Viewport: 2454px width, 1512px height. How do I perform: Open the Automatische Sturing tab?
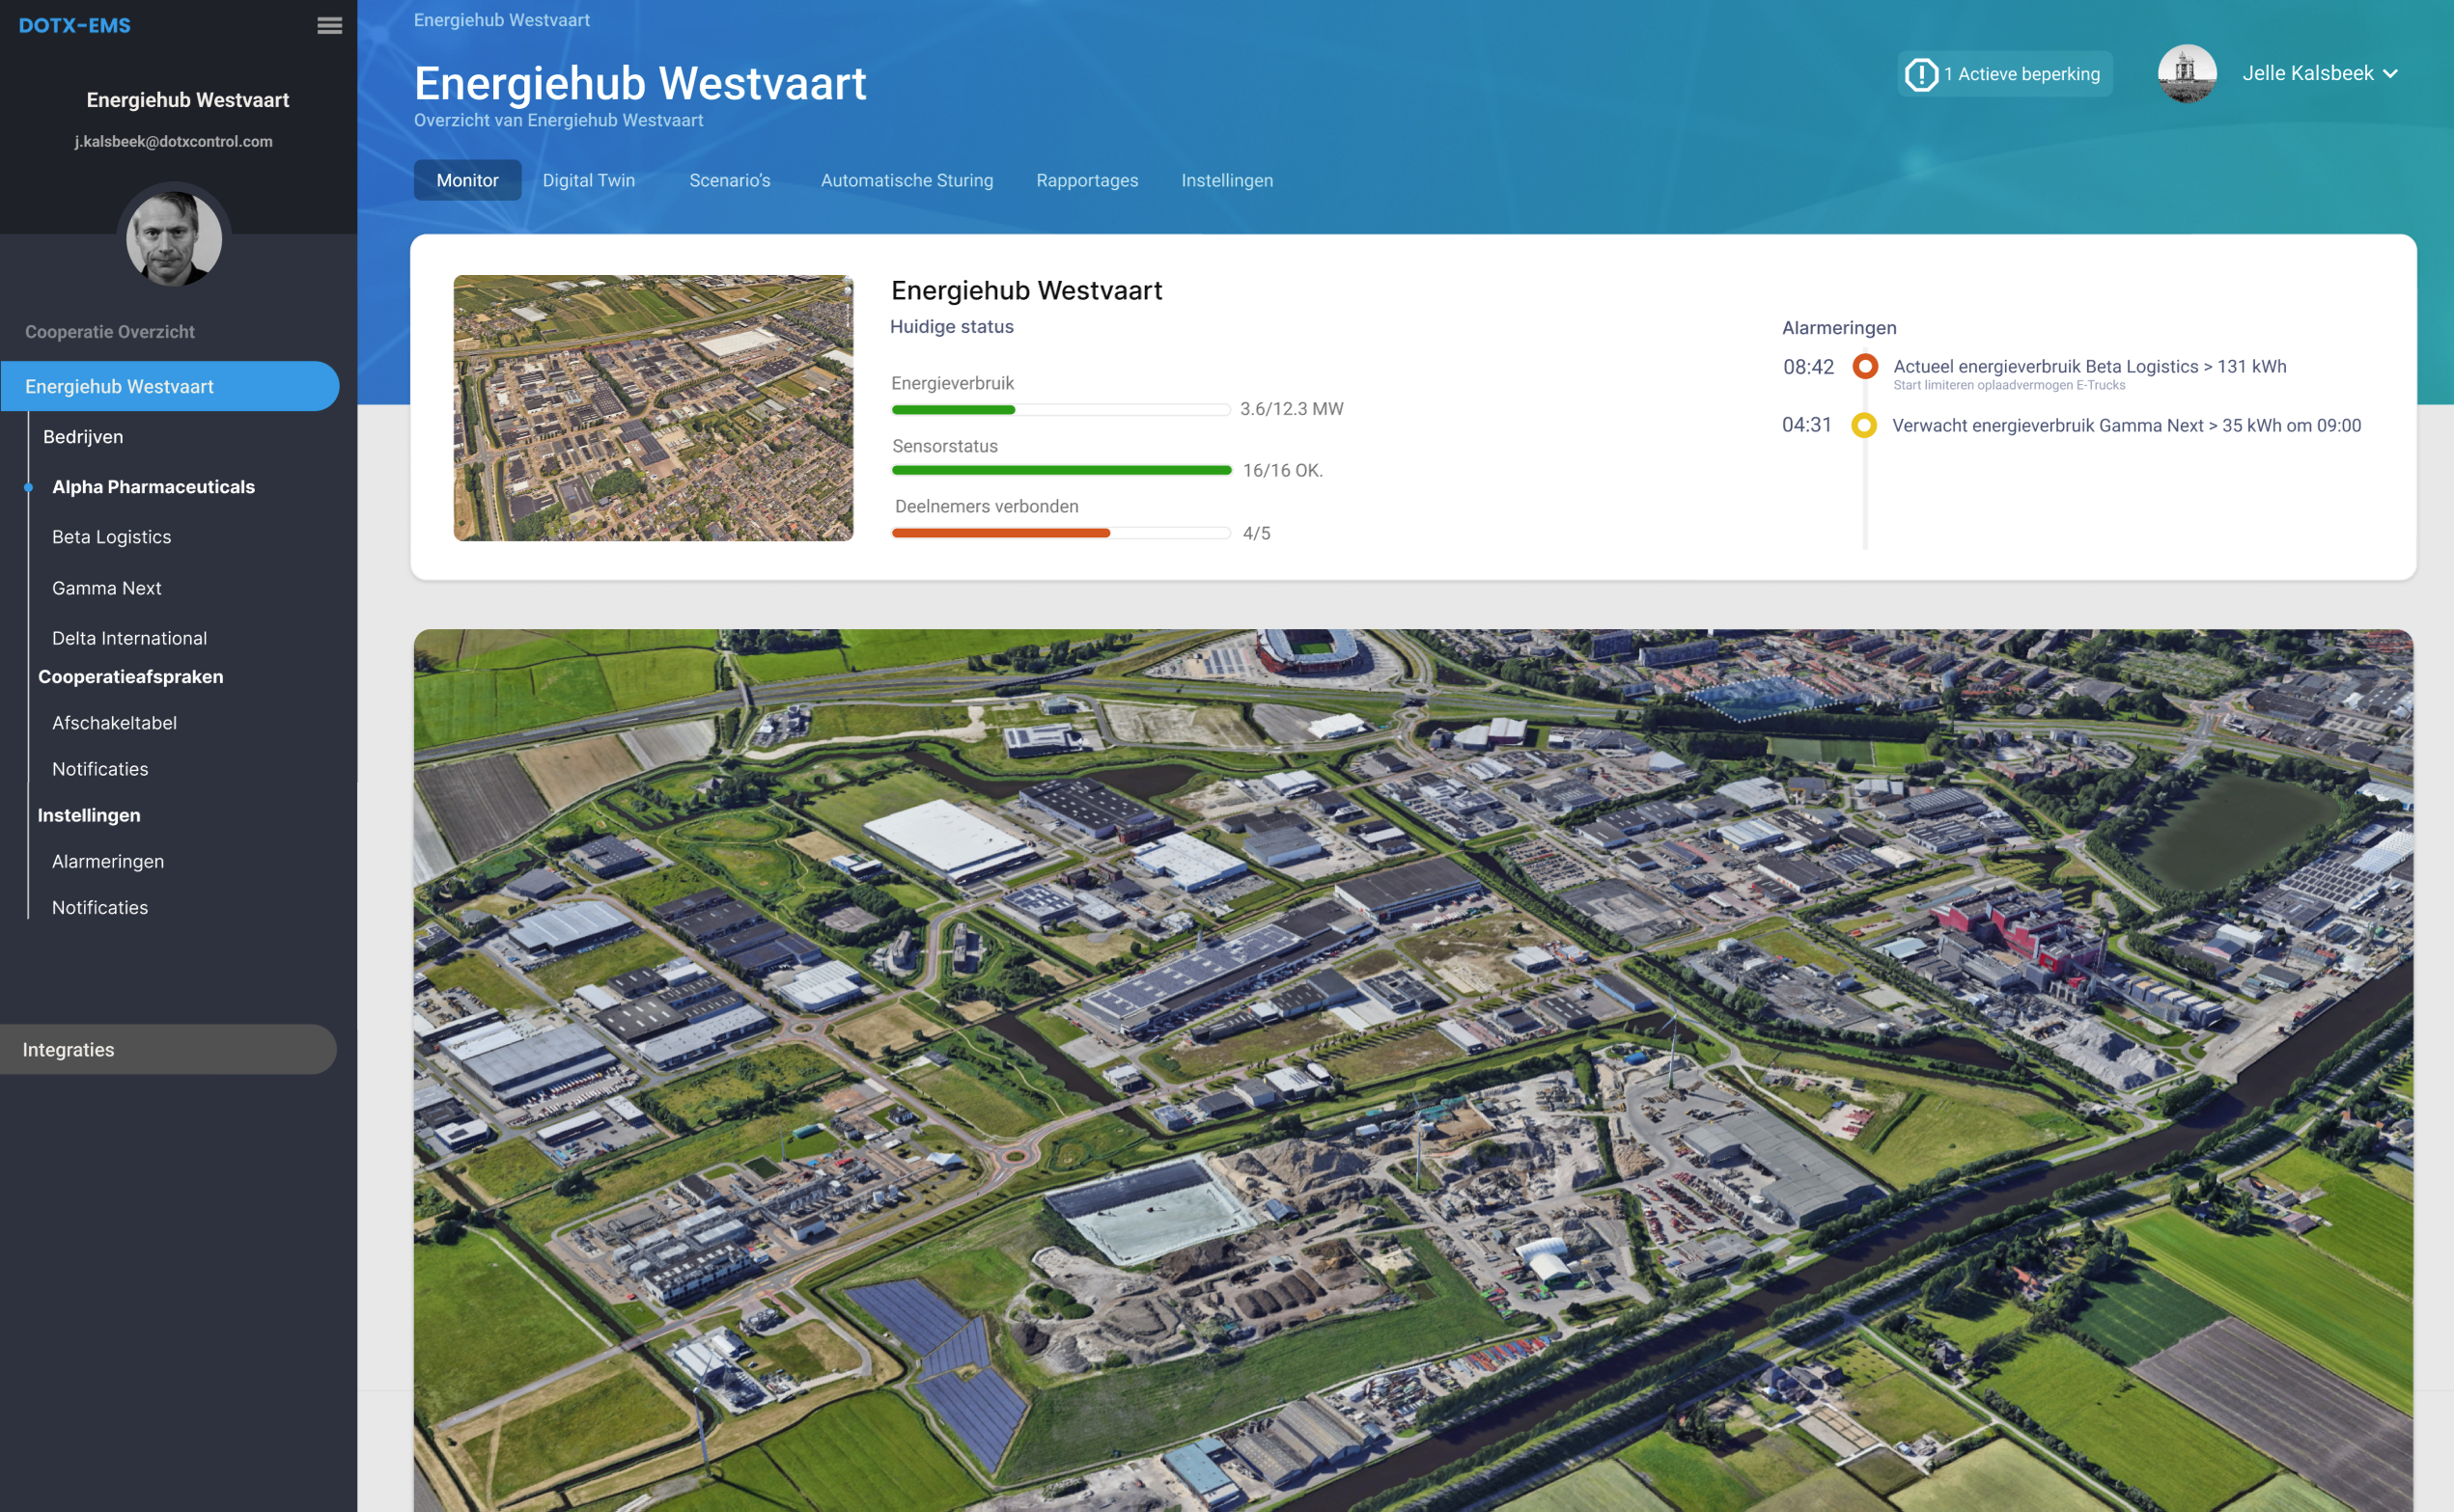(906, 180)
